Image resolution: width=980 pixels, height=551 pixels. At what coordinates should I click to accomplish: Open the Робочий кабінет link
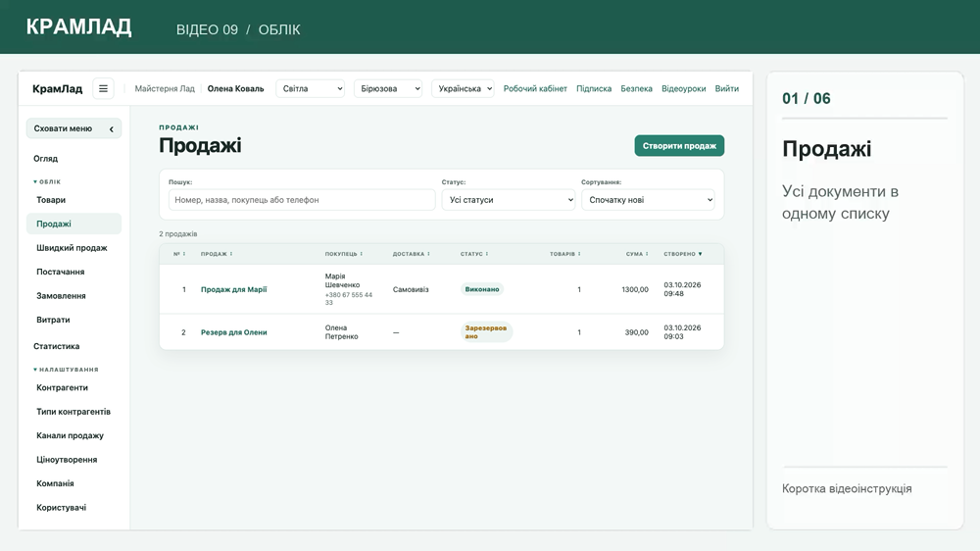point(535,89)
